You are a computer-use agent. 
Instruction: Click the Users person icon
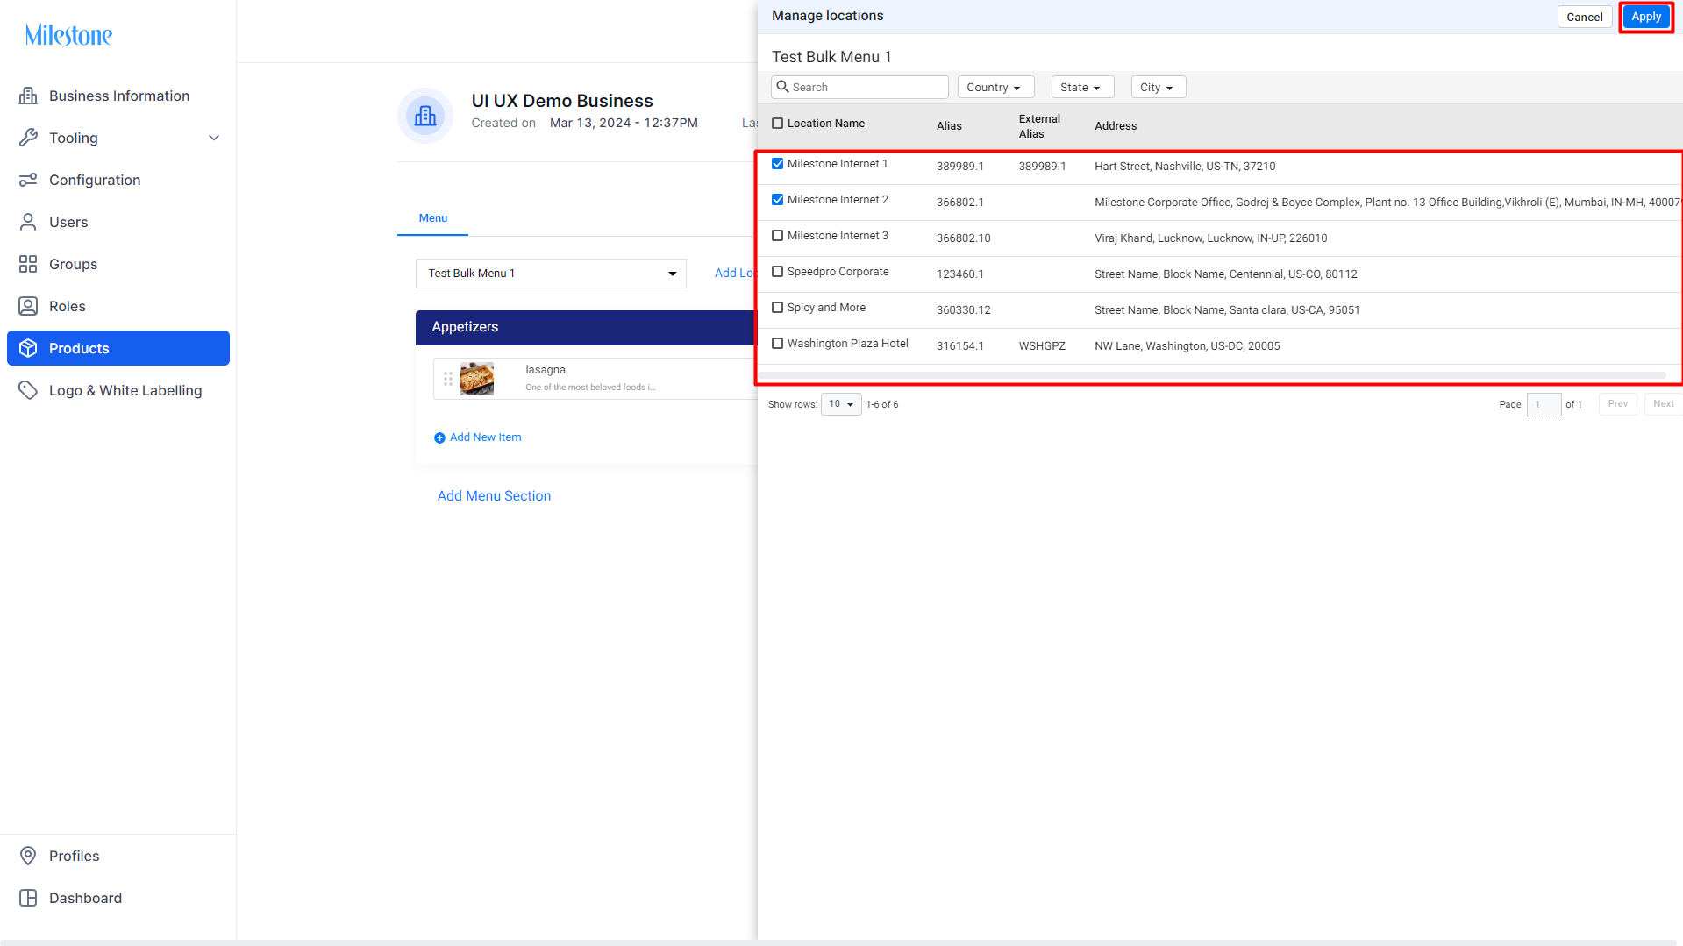click(x=28, y=222)
